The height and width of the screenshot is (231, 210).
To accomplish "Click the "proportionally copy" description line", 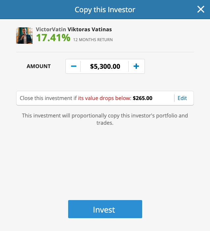I will point(105,116).
